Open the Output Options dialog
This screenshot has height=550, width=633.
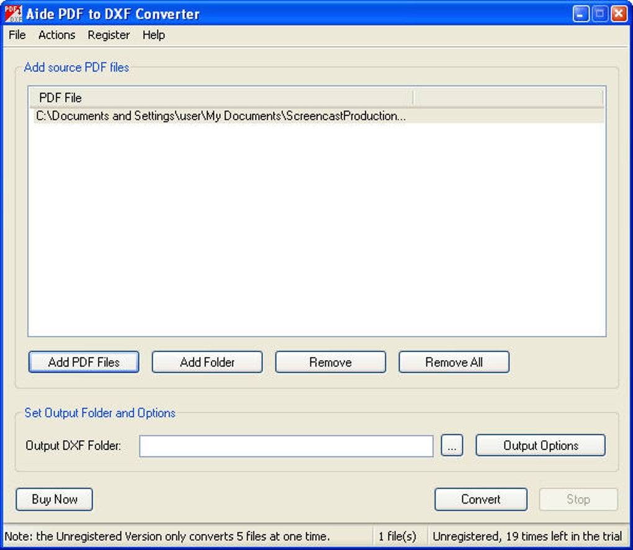tap(541, 446)
